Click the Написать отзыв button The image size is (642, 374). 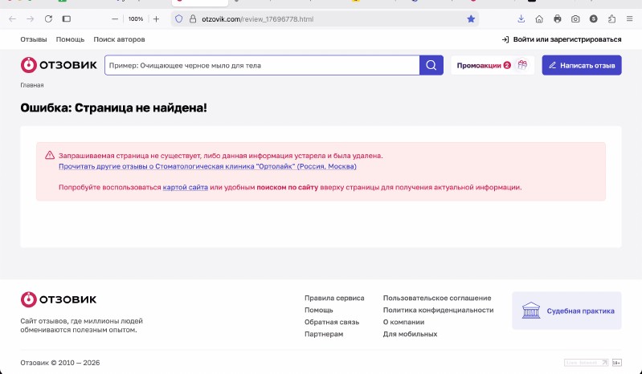pyautogui.click(x=582, y=65)
